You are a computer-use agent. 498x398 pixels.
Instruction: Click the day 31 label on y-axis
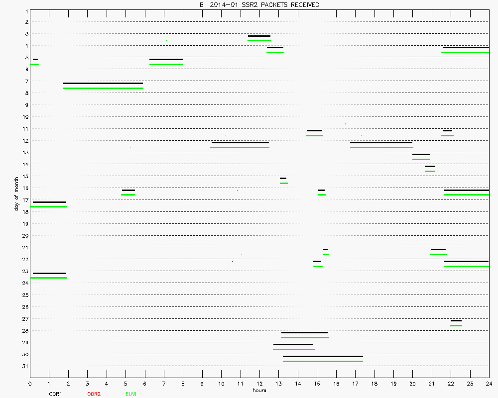click(x=25, y=366)
